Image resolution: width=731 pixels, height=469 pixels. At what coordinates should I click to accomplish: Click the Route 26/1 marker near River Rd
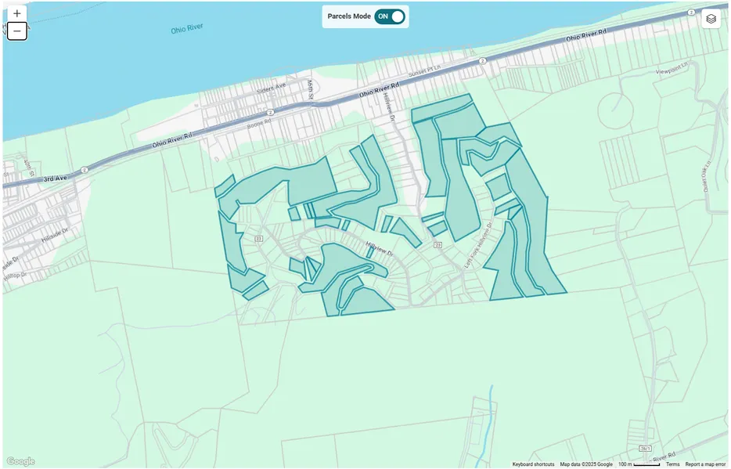[645, 448]
